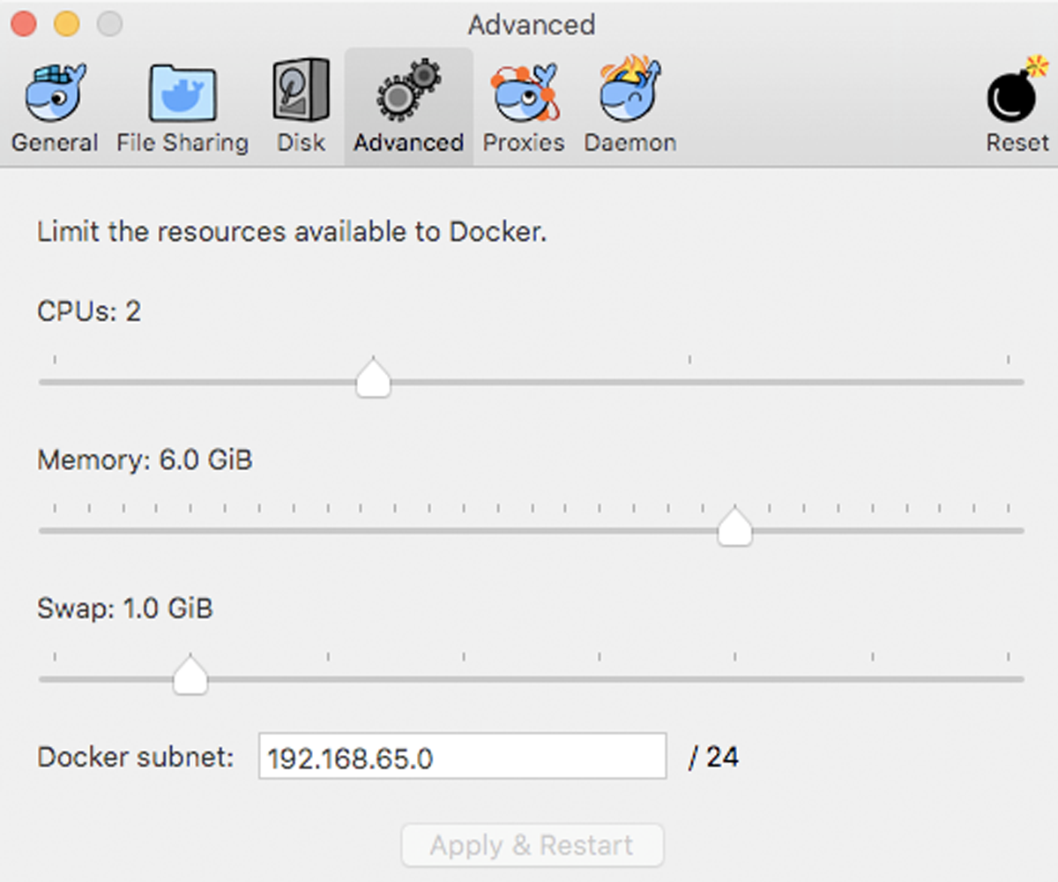Click the CPUs slider thumb
This screenshot has width=1058, height=882.
(x=374, y=379)
